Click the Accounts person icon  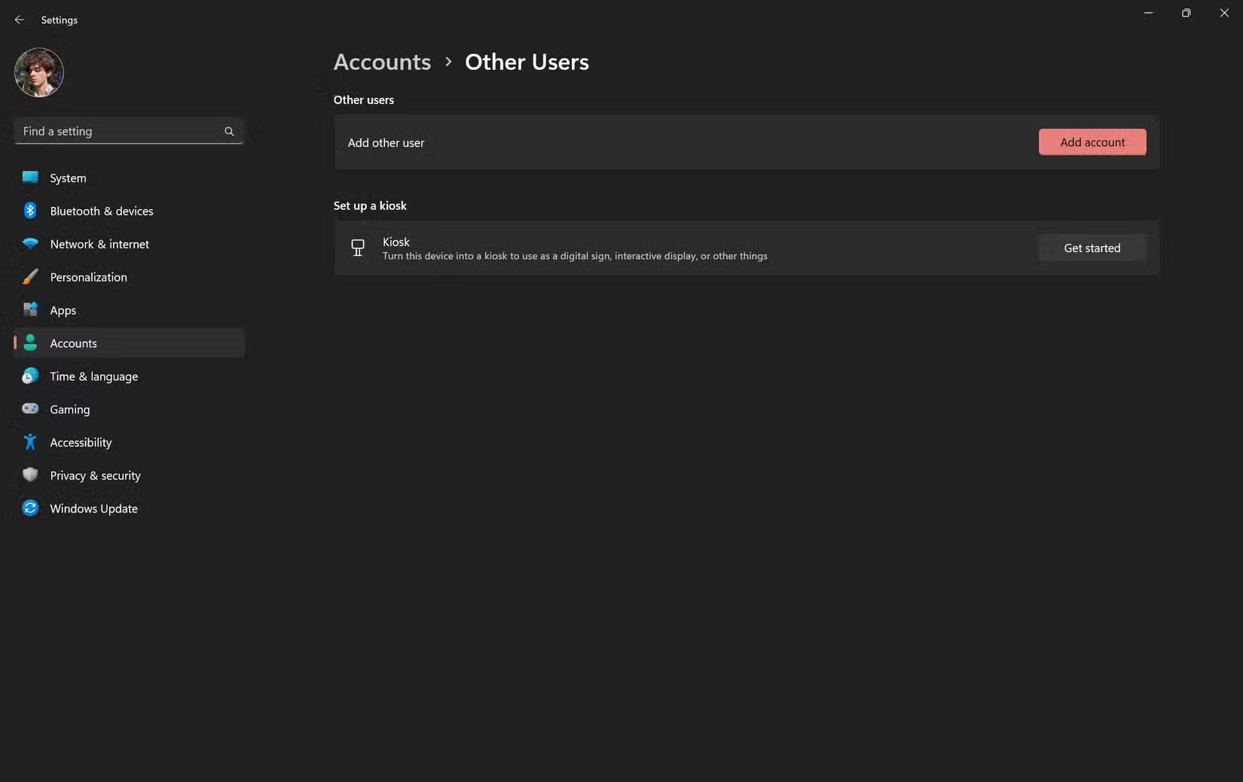(x=29, y=342)
